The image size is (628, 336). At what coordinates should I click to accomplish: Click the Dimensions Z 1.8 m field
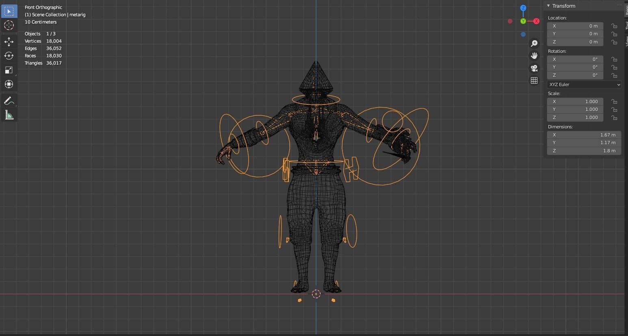pos(584,151)
